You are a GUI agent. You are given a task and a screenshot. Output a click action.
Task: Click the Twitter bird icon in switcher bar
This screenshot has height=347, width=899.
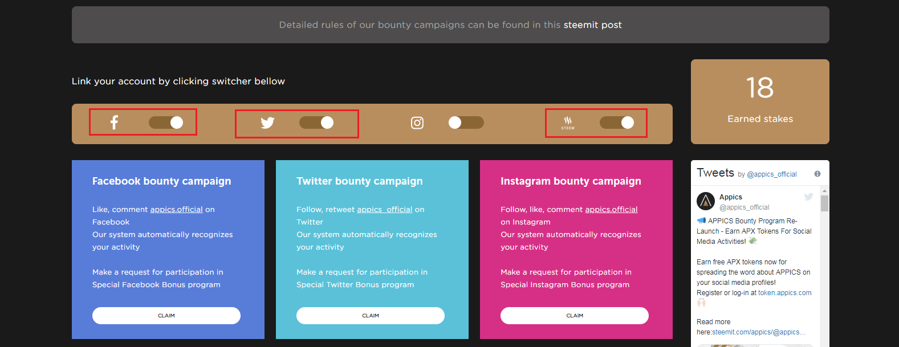267,123
